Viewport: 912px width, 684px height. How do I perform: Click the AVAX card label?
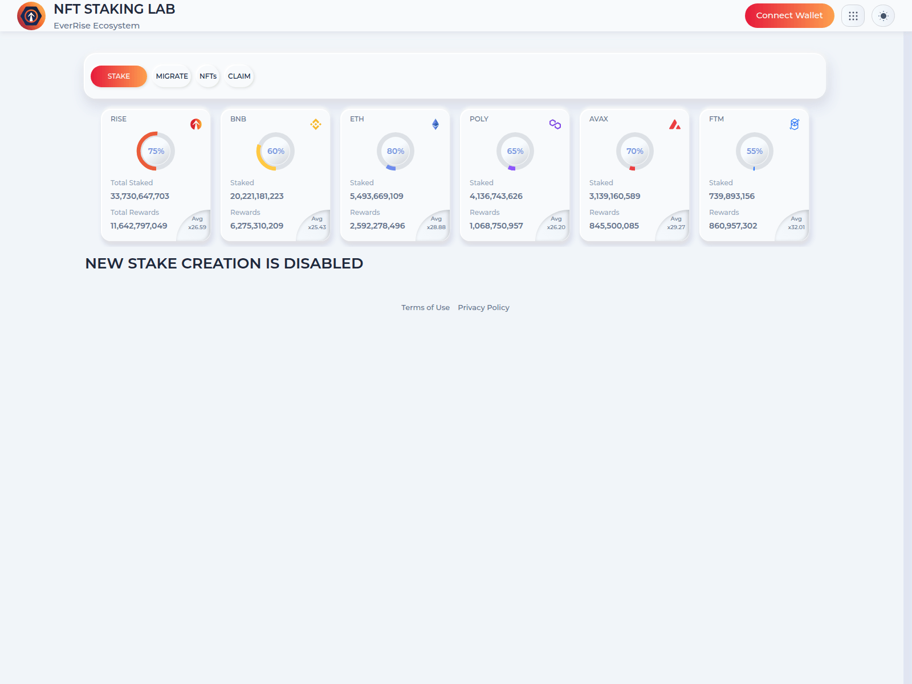598,119
